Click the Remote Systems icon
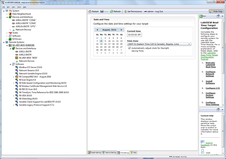This screenshot has width=226, height=159. (7, 42)
